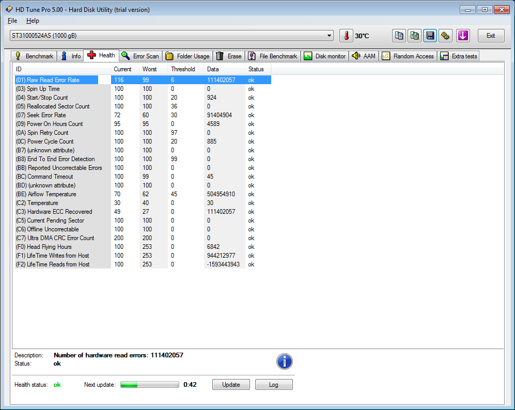Click the copy text to clipboard icon
The height and width of the screenshot is (410, 515).
pos(399,36)
